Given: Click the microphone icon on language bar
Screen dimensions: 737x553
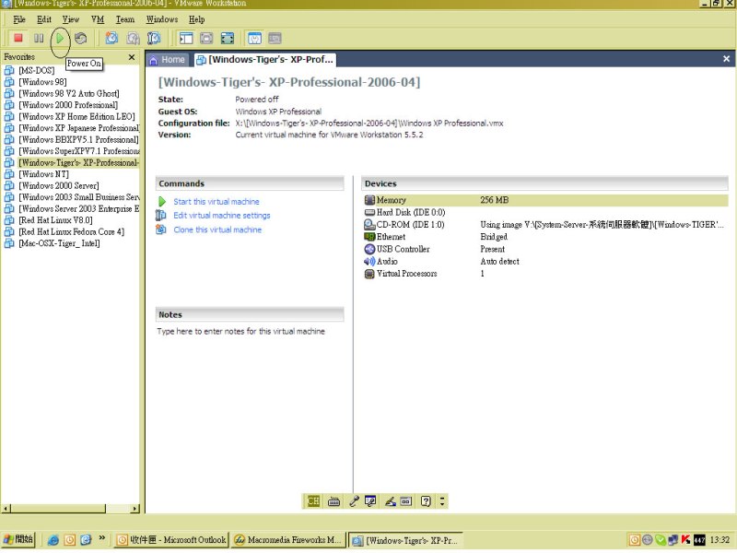Looking at the screenshot, I should pos(354,501).
